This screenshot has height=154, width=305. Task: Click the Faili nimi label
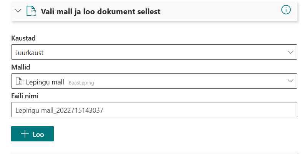pos(26,96)
